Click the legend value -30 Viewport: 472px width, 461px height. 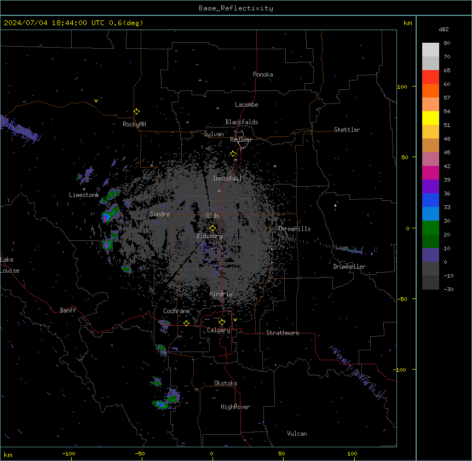[x=448, y=289]
